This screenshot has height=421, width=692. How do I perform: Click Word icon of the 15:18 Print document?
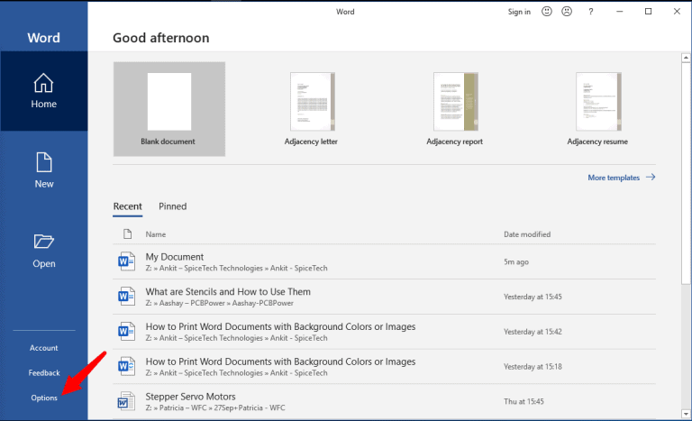tap(126, 366)
